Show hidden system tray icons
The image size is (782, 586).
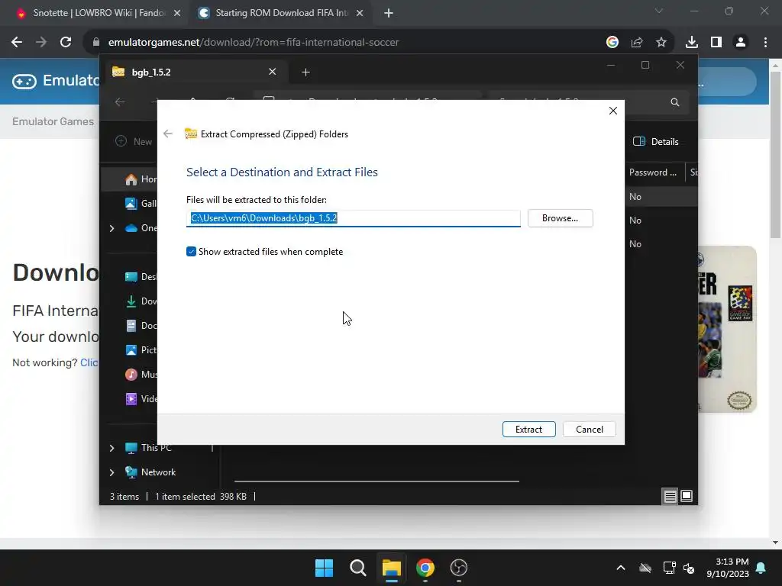pos(621,568)
